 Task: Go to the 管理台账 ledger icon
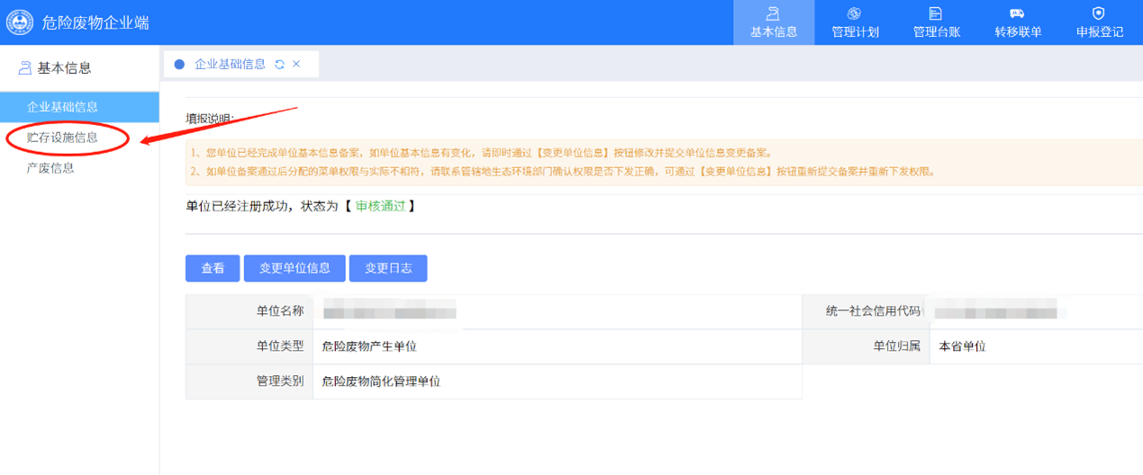(936, 13)
